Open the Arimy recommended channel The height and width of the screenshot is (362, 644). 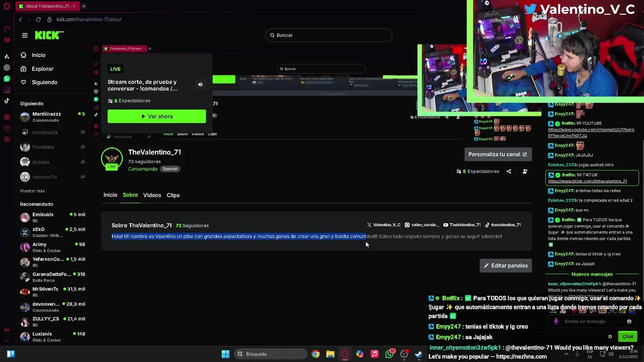[53, 247]
